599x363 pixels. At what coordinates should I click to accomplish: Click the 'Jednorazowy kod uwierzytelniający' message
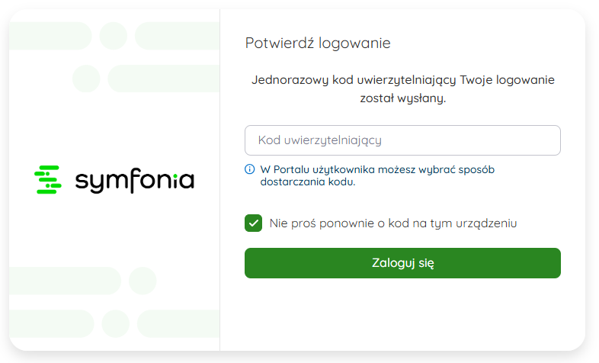403,89
